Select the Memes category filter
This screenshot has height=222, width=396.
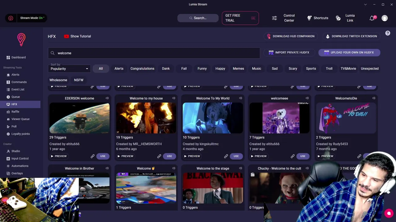pos(239,69)
